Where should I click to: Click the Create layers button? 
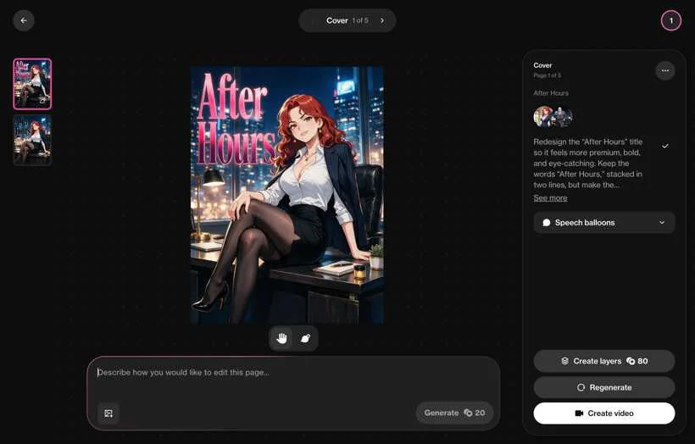(603, 361)
